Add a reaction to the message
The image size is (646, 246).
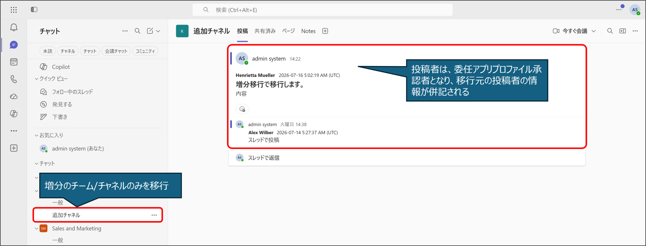tap(242, 109)
